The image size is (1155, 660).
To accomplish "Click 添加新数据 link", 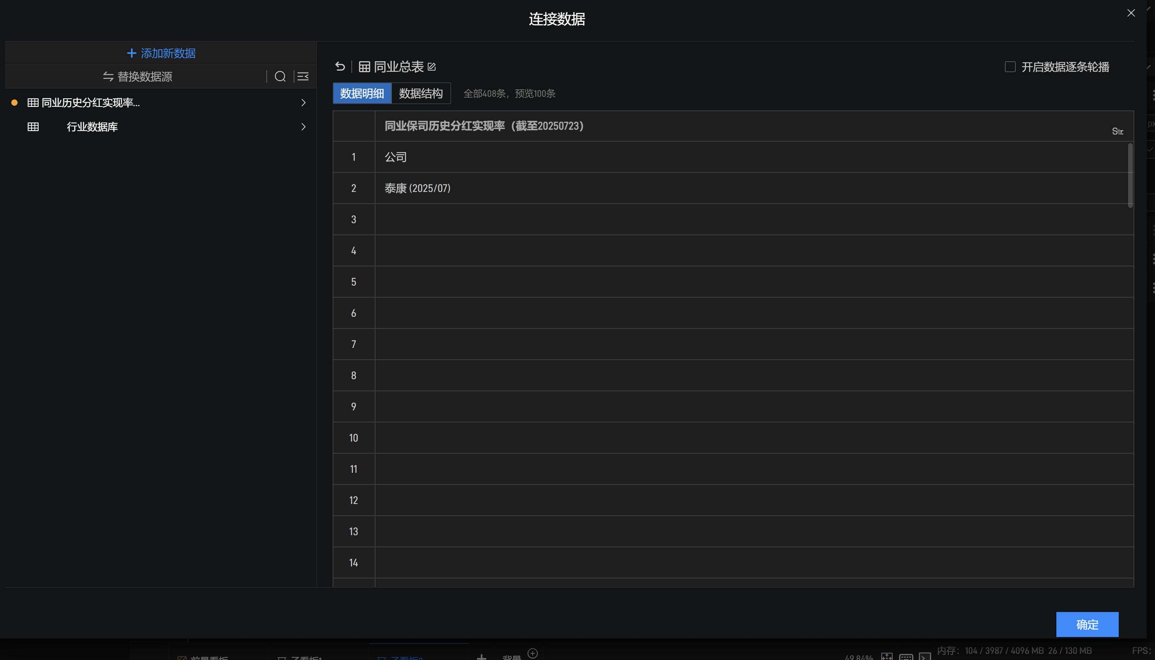I will 168,53.
